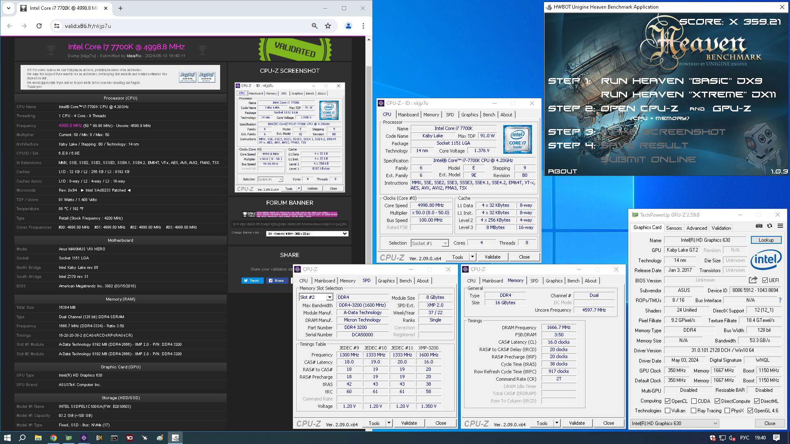This screenshot has width=790, height=444.
Task: Expand Tools arrow in CPU-Z Memory window
Action: [557, 423]
